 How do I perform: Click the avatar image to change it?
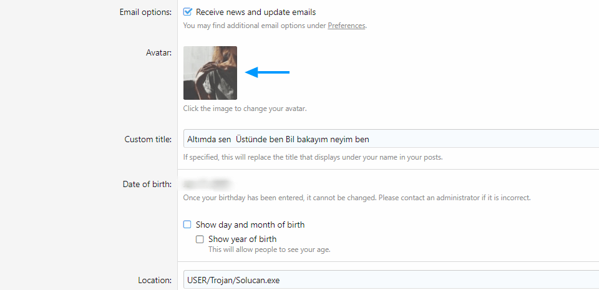coord(210,73)
